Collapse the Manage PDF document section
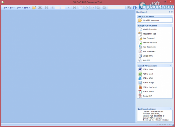Screen dimensions: 175x127 click(x=171, y=25)
